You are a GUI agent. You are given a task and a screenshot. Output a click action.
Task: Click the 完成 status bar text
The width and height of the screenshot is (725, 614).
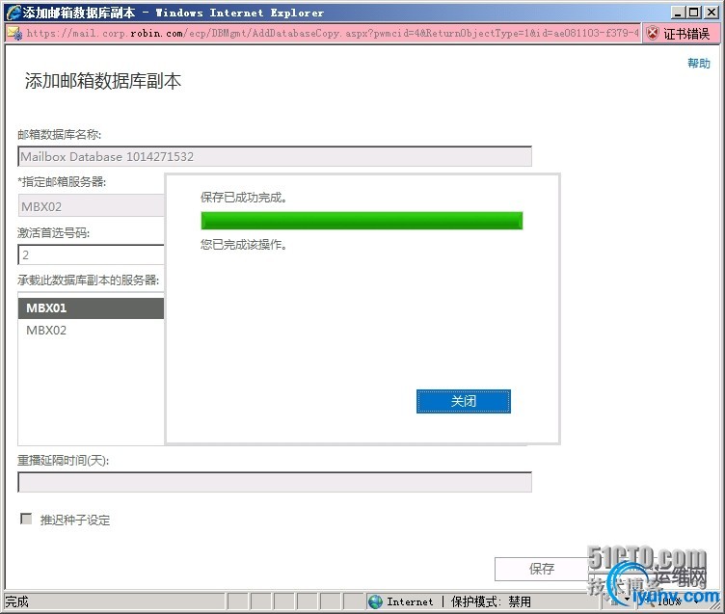(x=16, y=601)
